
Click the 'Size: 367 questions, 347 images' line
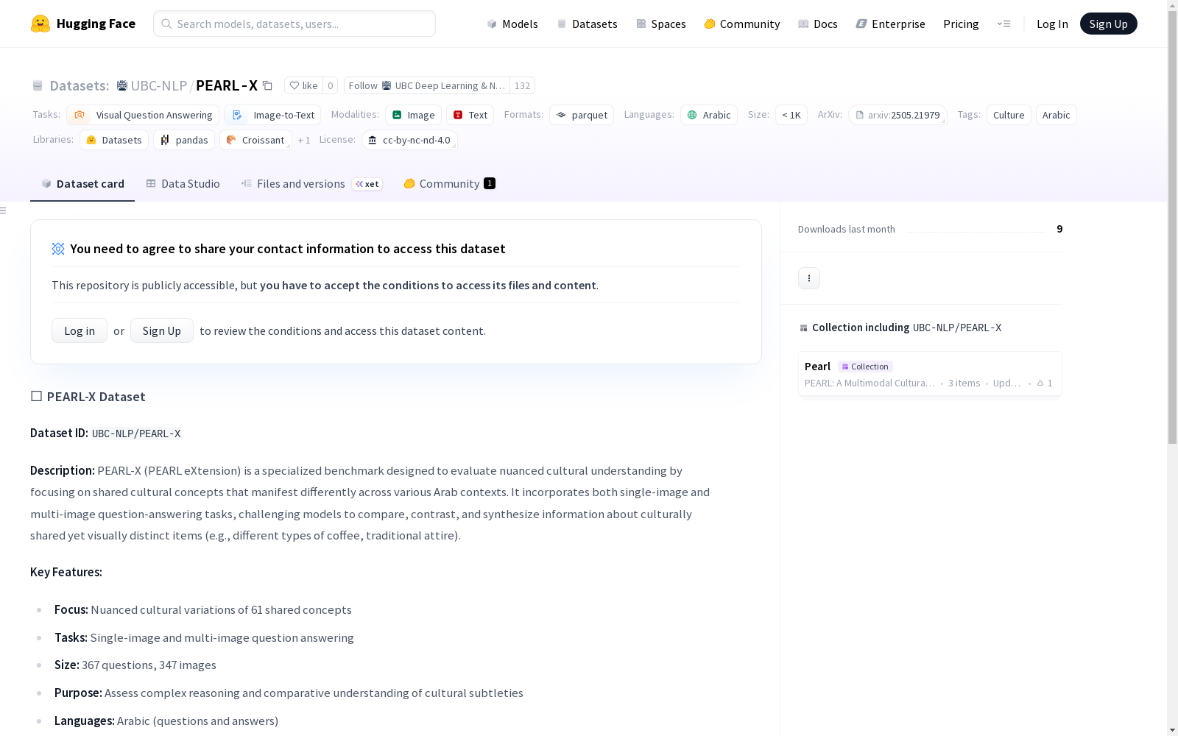135,665
